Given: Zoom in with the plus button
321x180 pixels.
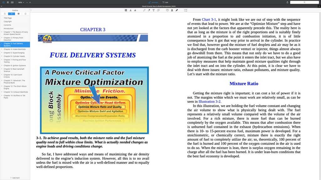Looking at the screenshot, I should pos(30,2).
